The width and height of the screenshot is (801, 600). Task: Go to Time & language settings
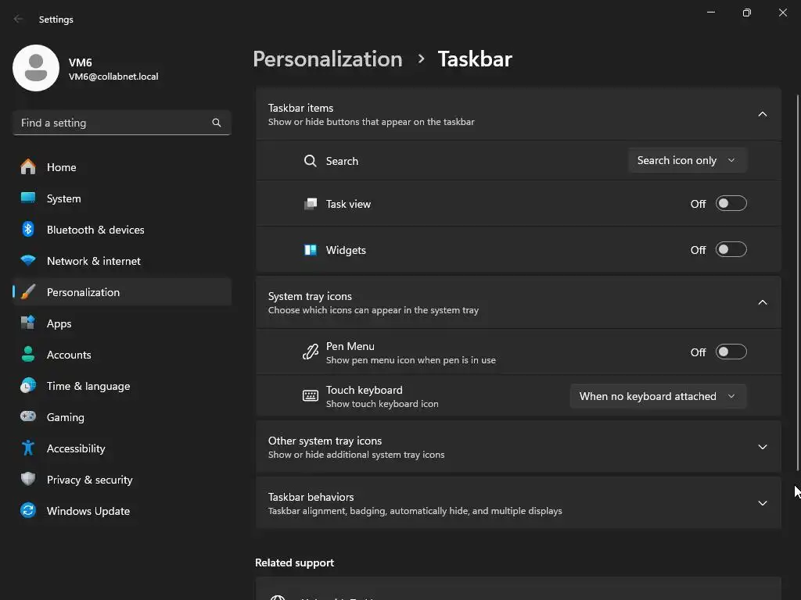88,386
